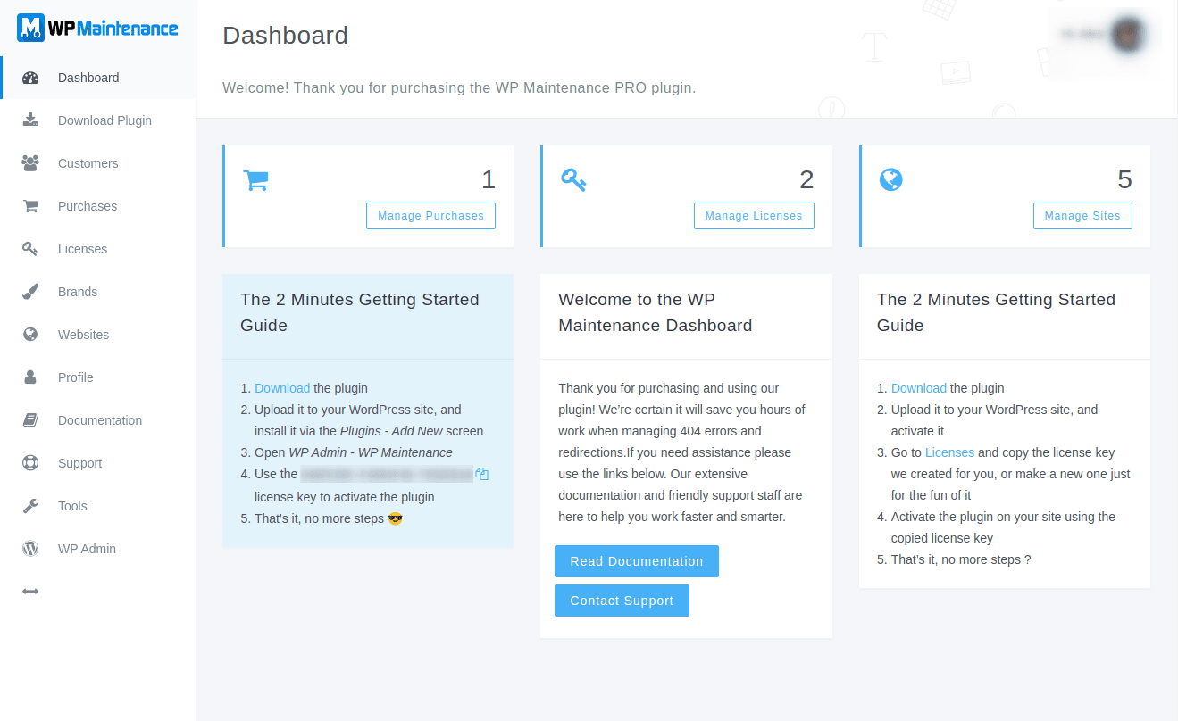Collapse the sidebar with the arrows icon

coord(30,592)
